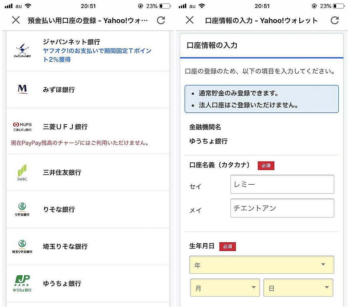The height and width of the screenshot is (307, 348).
Task: Click the セイ input field showing レミー
Action: coord(282,184)
